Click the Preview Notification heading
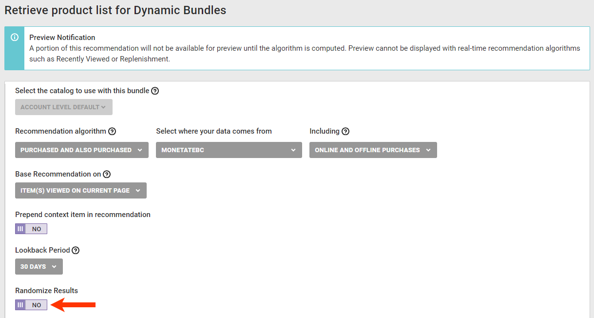This screenshot has width=594, height=318. pyautogui.click(x=62, y=38)
